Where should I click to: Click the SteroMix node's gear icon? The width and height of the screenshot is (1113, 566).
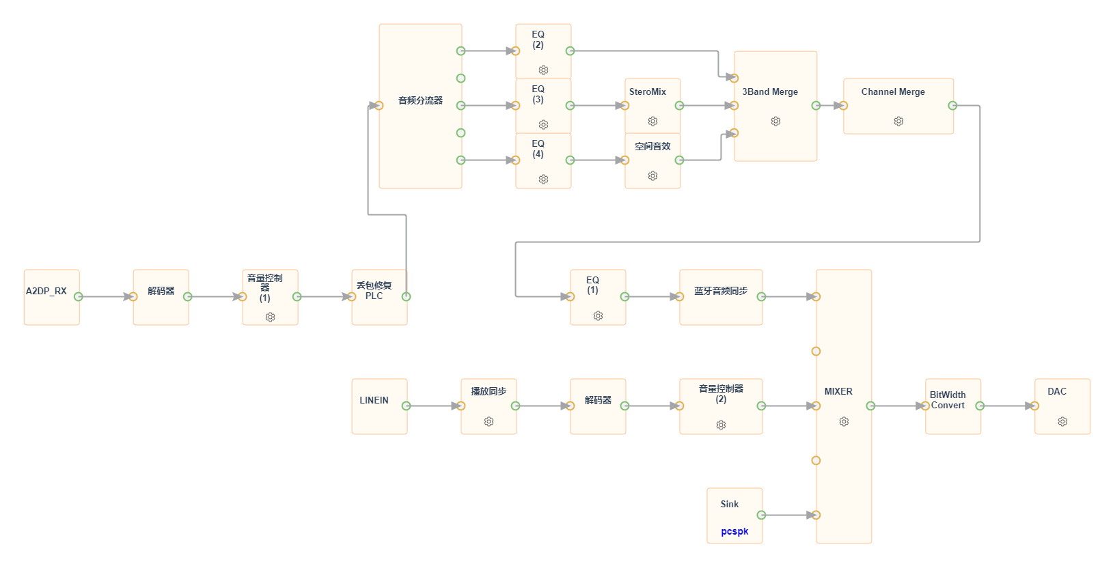click(x=652, y=121)
